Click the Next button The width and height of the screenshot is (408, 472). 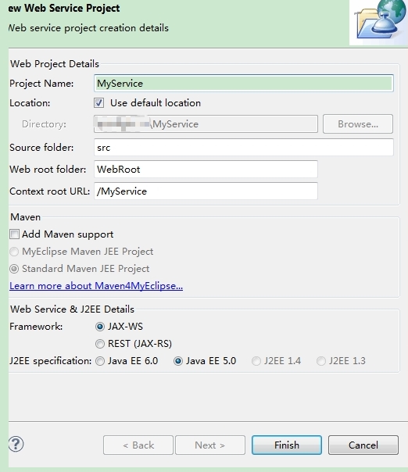(210, 445)
